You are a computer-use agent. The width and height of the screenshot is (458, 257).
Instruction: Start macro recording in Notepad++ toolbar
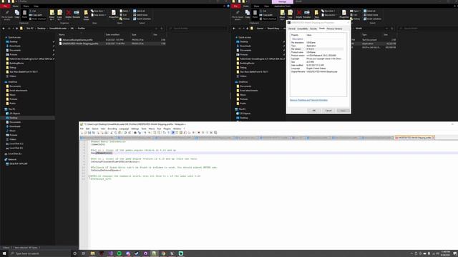click(199, 133)
